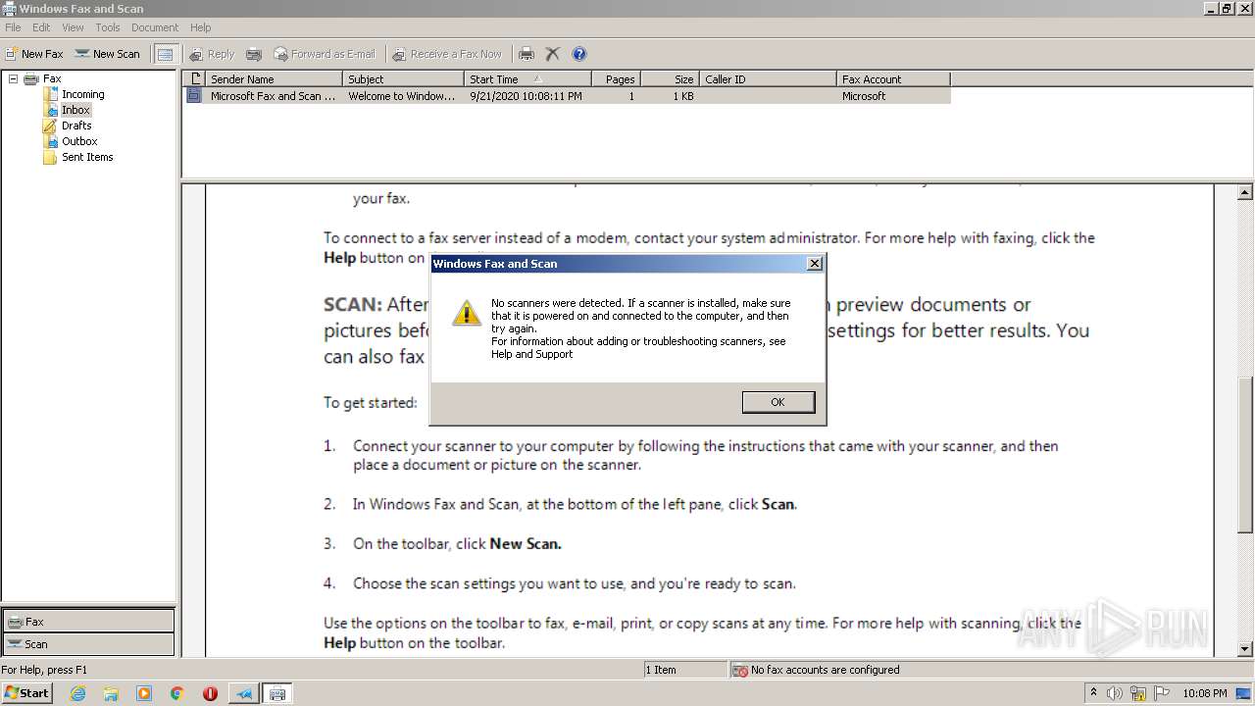Image resolution: width=1255 pixels, height=706 pixels.
Task: Click the fax machine icon after Reply
Action: tap(254, 54)
